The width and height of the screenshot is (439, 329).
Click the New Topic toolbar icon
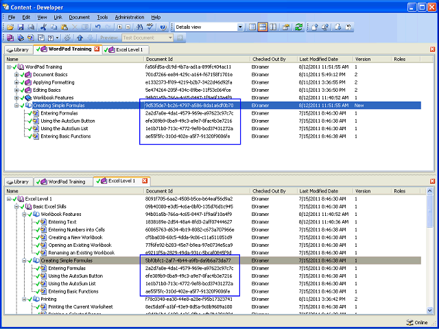tap(30, 38)
